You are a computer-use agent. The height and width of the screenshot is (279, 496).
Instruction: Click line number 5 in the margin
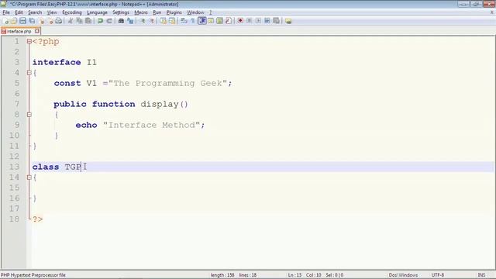(17, 83)
